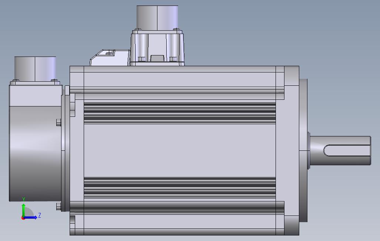Select the round encoder cover at rear
This screenshot has height=241, width=380.
pyautogui.click(x=36, y=154)
